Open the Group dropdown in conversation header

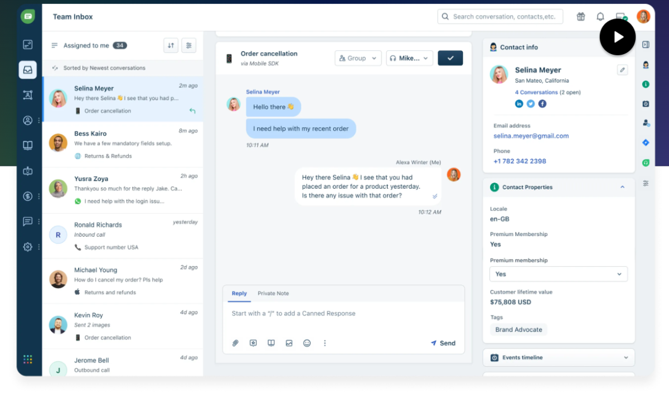coord(357,57)
